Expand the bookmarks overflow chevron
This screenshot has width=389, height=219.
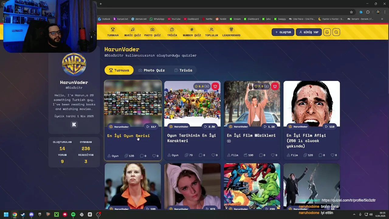382,19
